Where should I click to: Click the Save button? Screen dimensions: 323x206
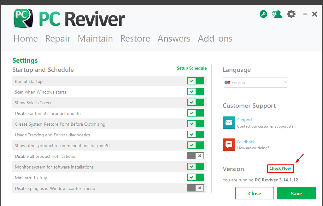click(297, 193)
